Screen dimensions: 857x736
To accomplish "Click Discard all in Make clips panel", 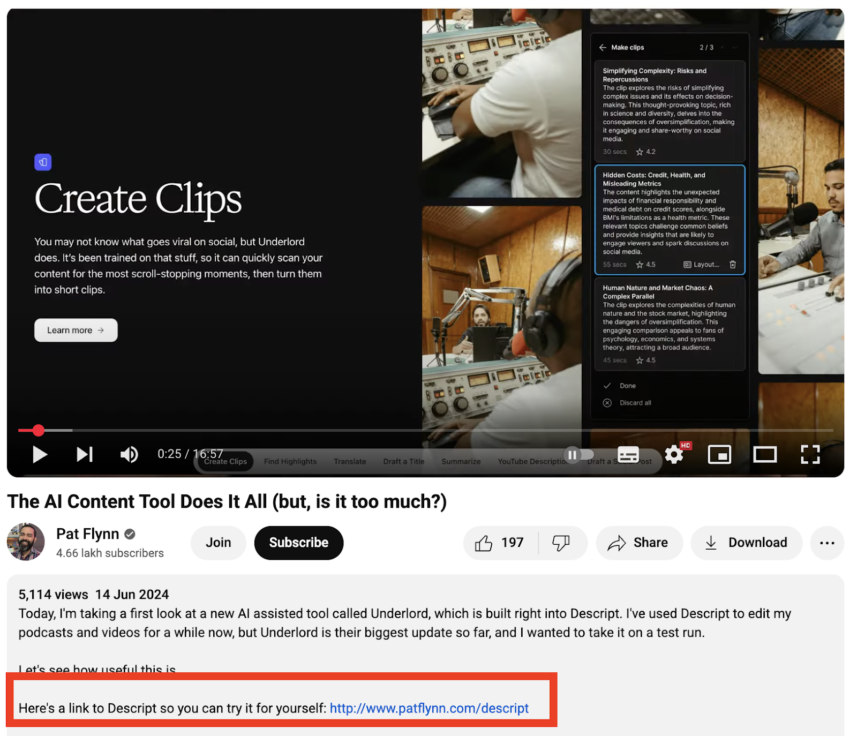I will click(x=627, y=403).
